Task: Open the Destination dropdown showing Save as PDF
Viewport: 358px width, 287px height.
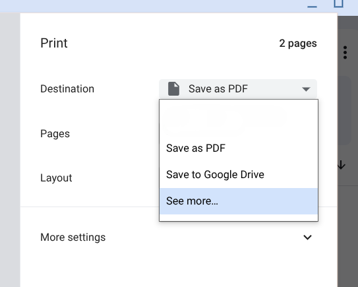Action: pyautogui.click(x=238, y=88)
